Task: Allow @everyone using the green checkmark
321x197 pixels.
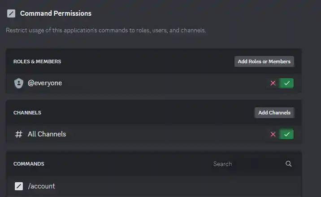Action: 287,83
